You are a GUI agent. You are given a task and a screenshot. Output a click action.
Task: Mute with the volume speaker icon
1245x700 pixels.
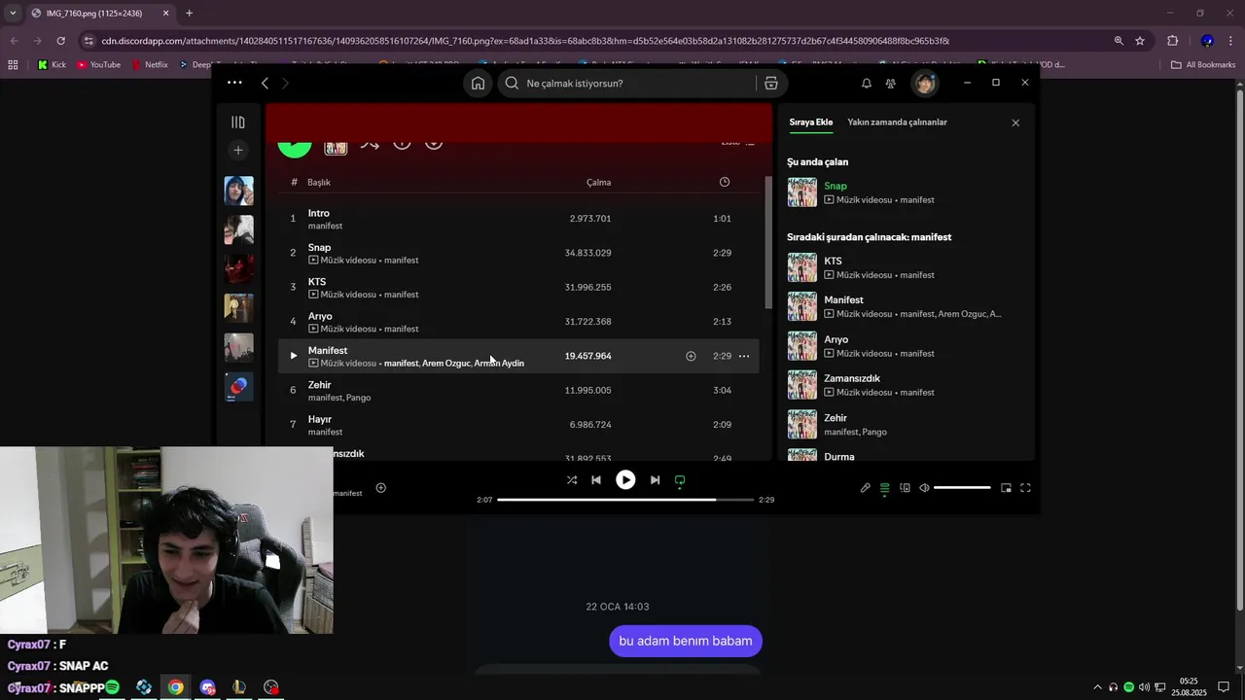924,488
